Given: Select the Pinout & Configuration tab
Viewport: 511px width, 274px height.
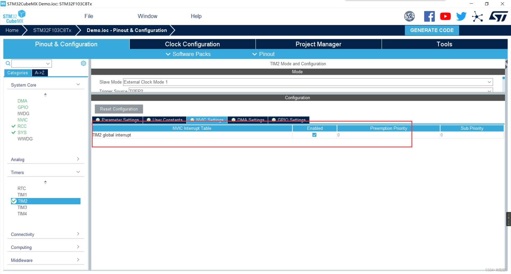Looking at the screenshot, I should (66, 44).
